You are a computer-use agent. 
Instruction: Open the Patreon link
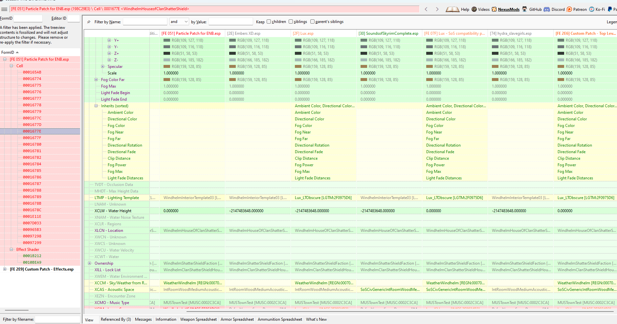(x=580, y=10)
